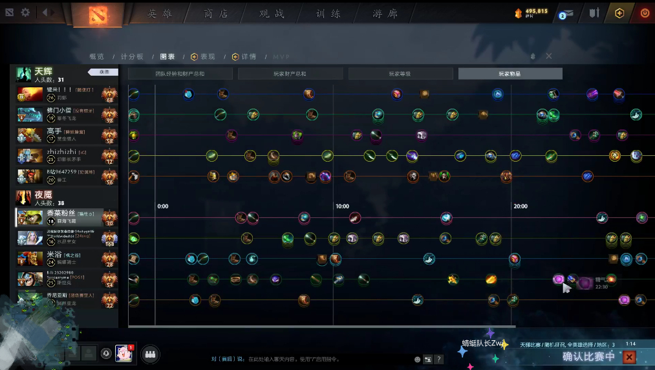Click the back navigation arrow
Image resolution: width=655 pixels, height=370 pixels.
45,12
